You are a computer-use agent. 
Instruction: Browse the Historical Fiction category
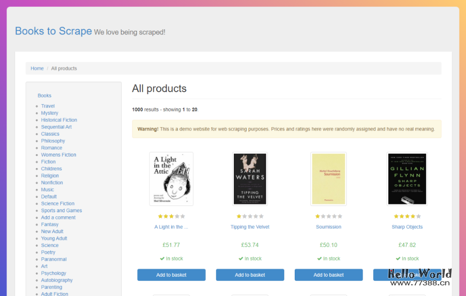[x=59, y=120]
